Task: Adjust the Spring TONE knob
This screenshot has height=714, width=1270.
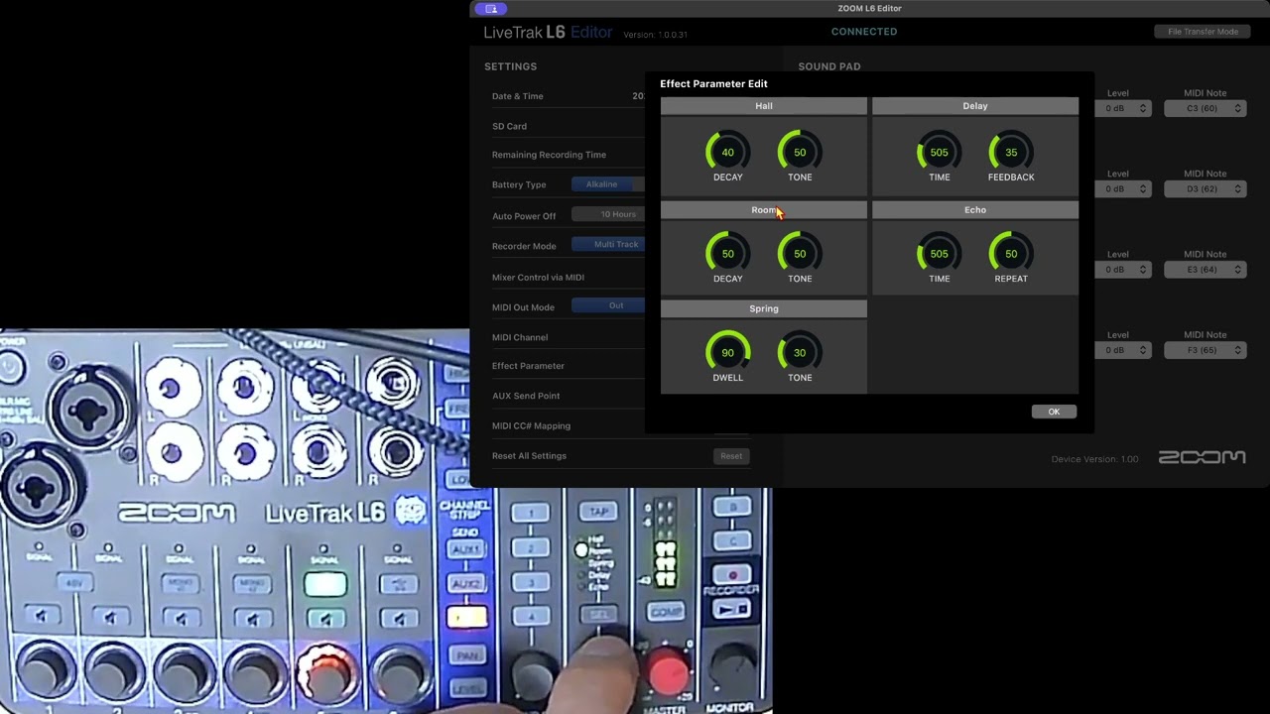Action: pos(800,353)
